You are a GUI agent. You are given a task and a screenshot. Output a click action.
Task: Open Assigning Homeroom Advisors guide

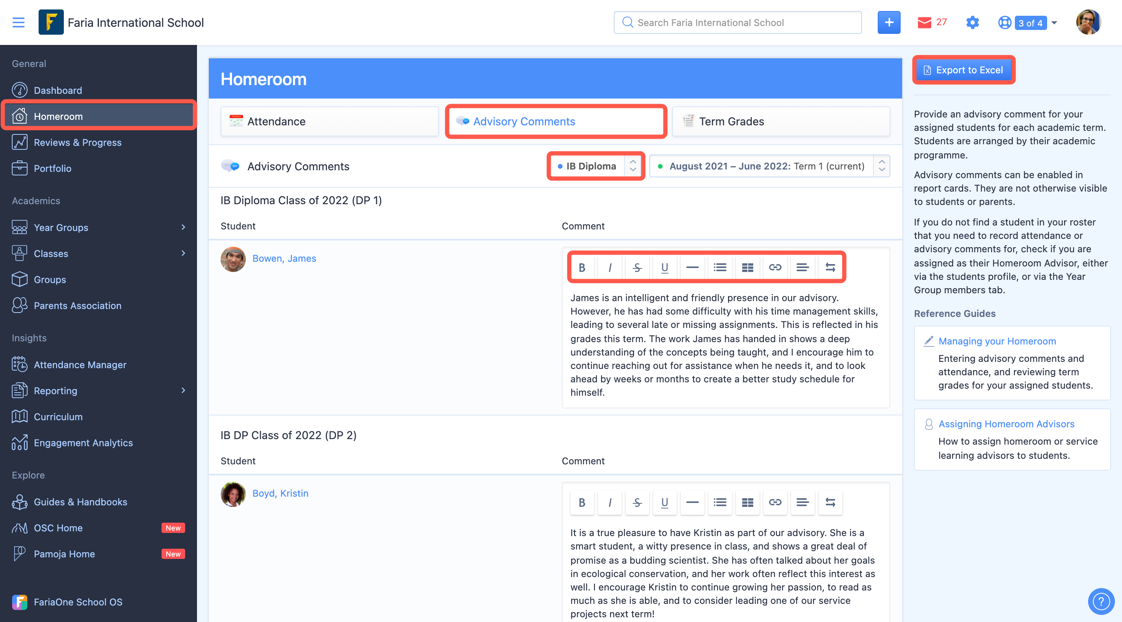1006,424
